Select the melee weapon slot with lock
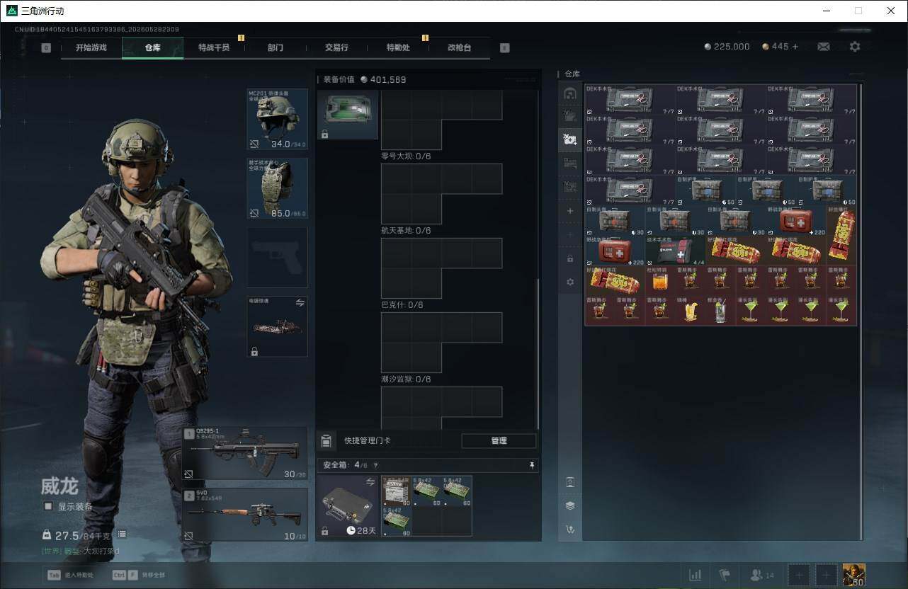The width and height of the screenshot is (908, 589). point(277,326)
